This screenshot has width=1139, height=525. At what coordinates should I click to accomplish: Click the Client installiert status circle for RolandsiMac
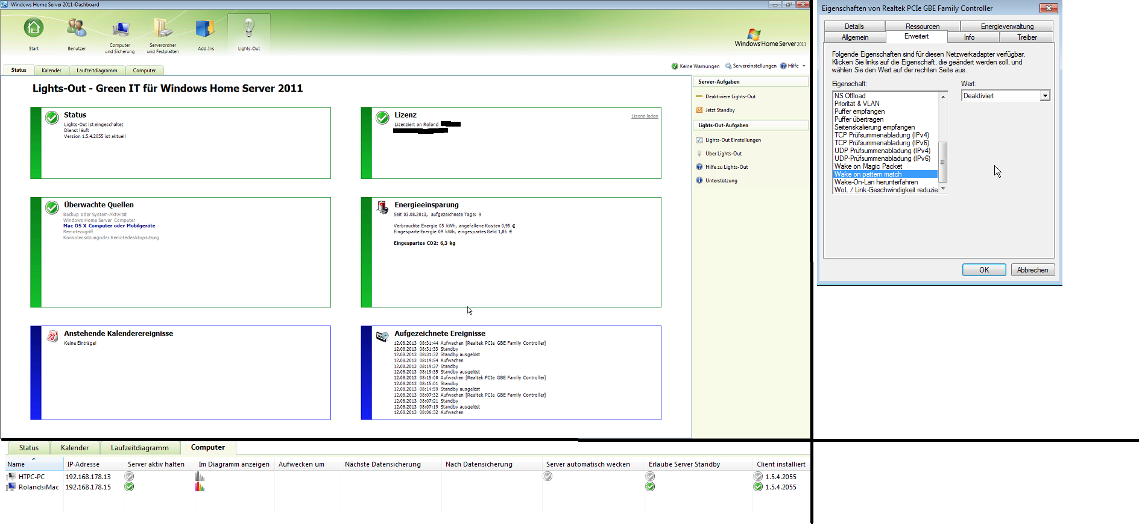pyautogui.click(x=759, y=487)
